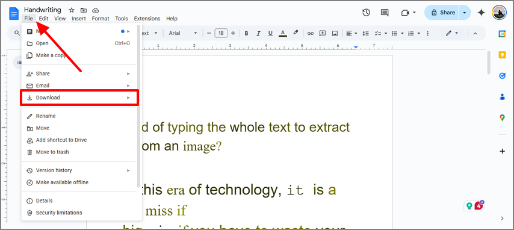Open the Share dropdown arrow
The width and height of the screenshot is (514, 230).
coord(464,13)
